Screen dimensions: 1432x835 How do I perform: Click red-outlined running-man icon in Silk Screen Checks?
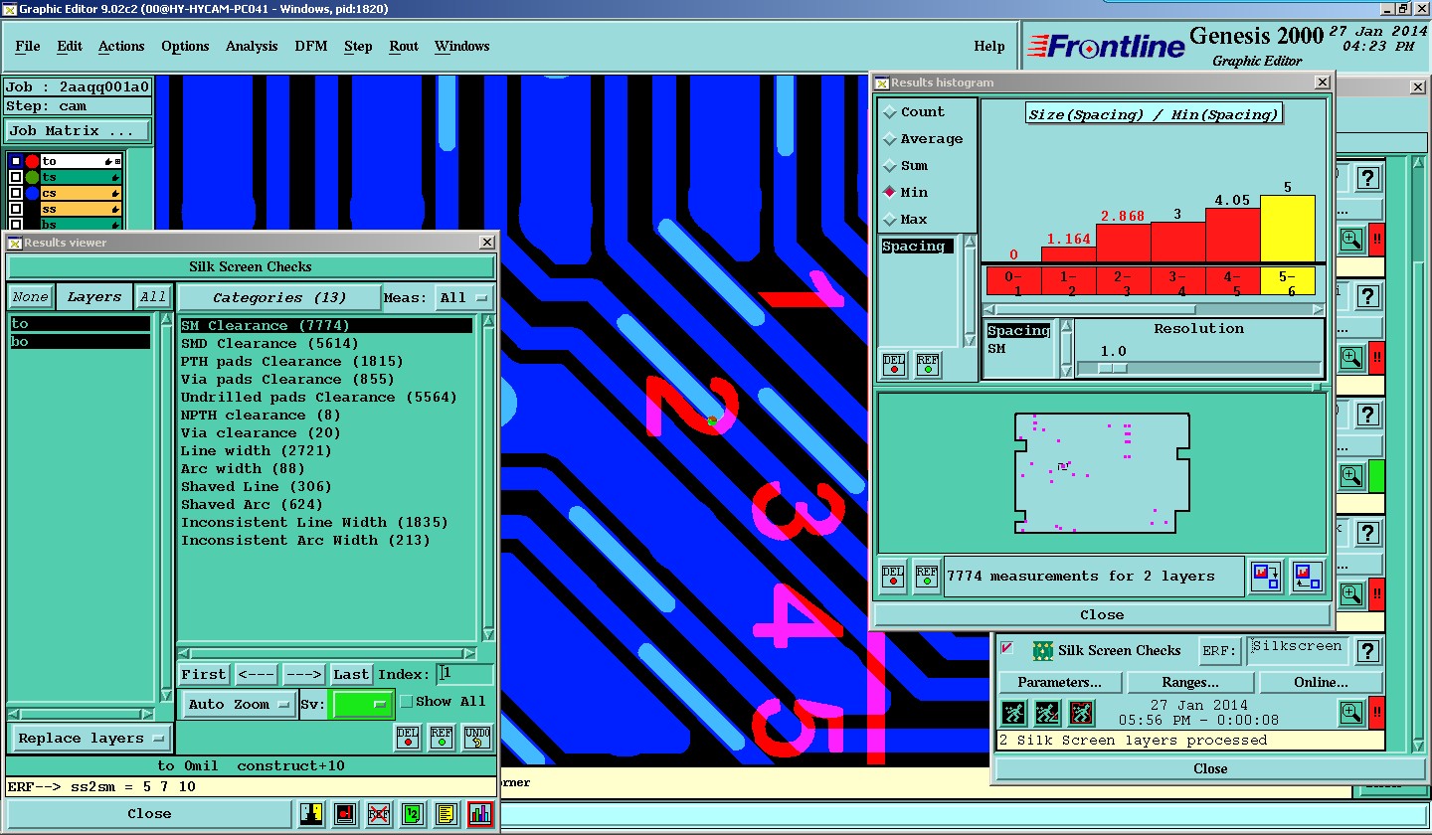(1082, 713)
